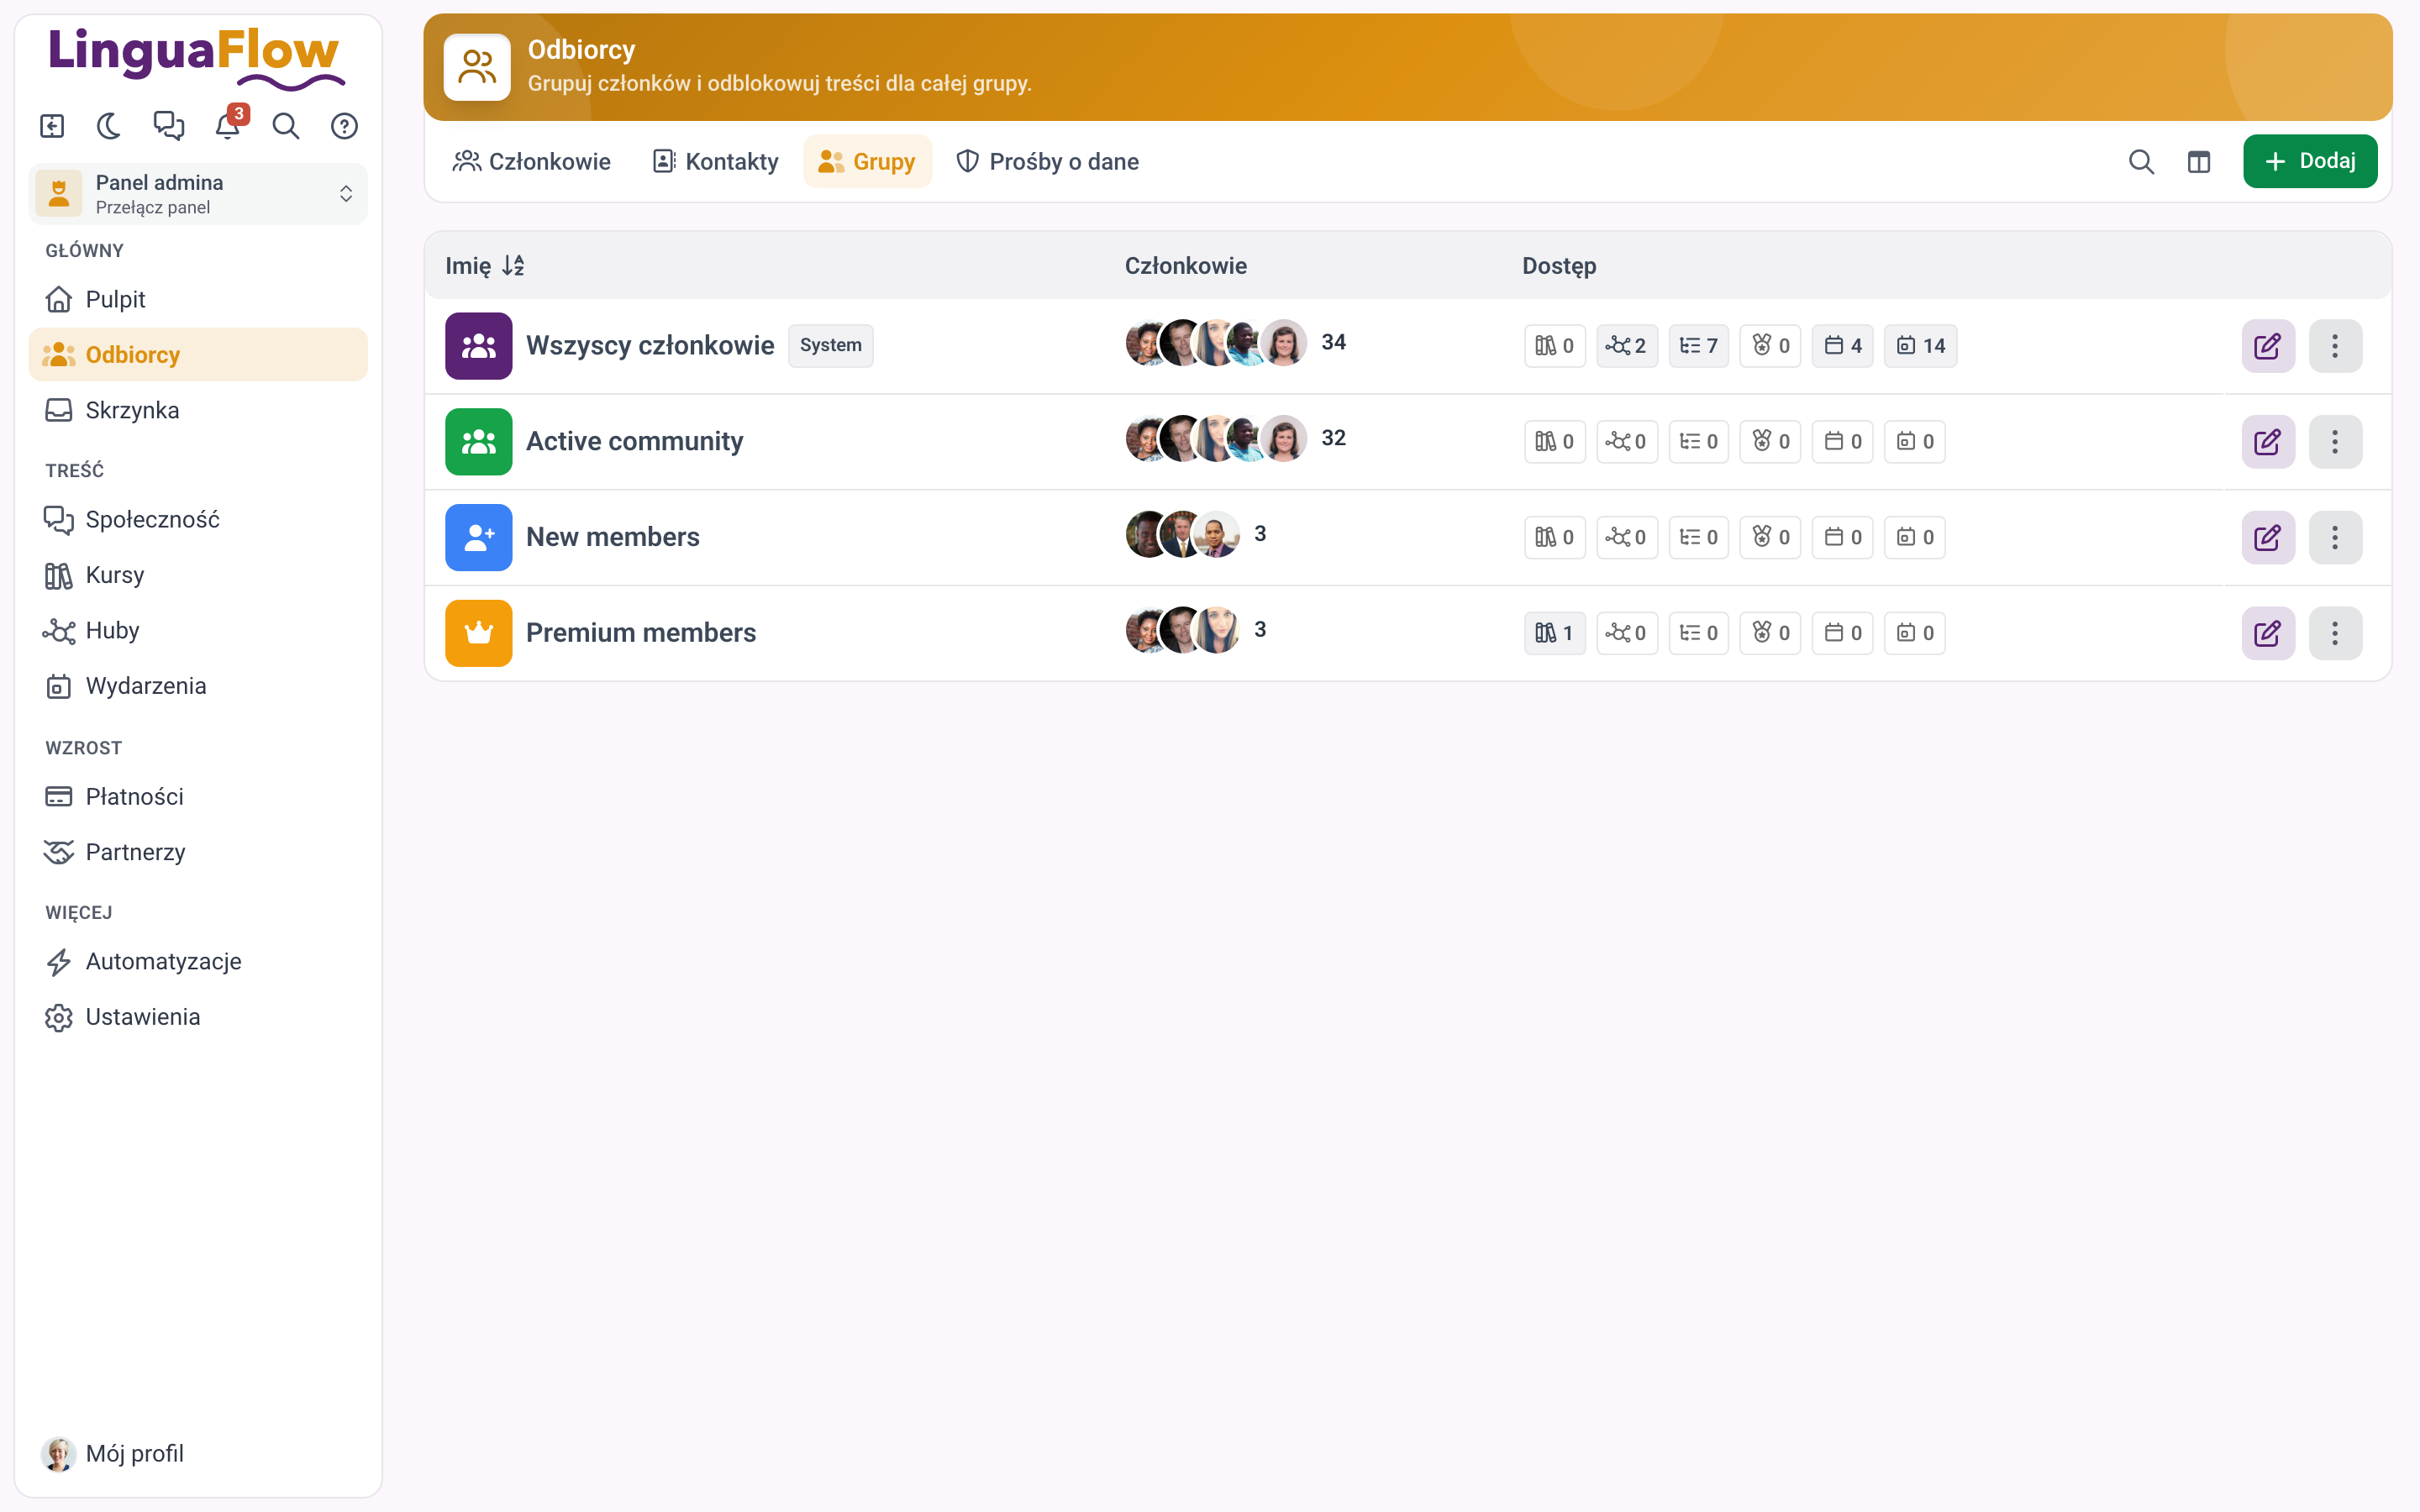Click the purple Wszyscy członkowie group icon
The image size is (2420, 1512).
click(x=478, y=346)
